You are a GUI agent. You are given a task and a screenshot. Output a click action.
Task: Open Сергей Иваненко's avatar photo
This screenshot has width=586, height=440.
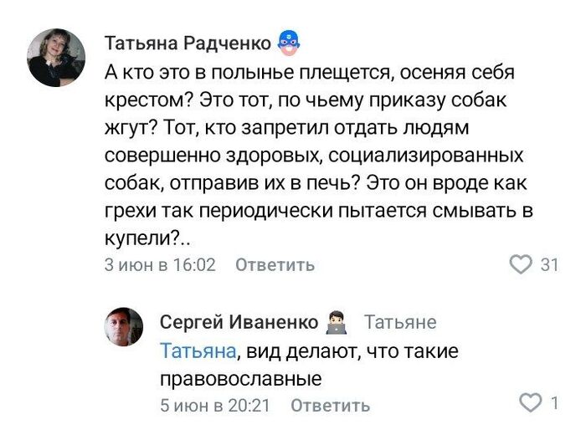click(124, 327)
